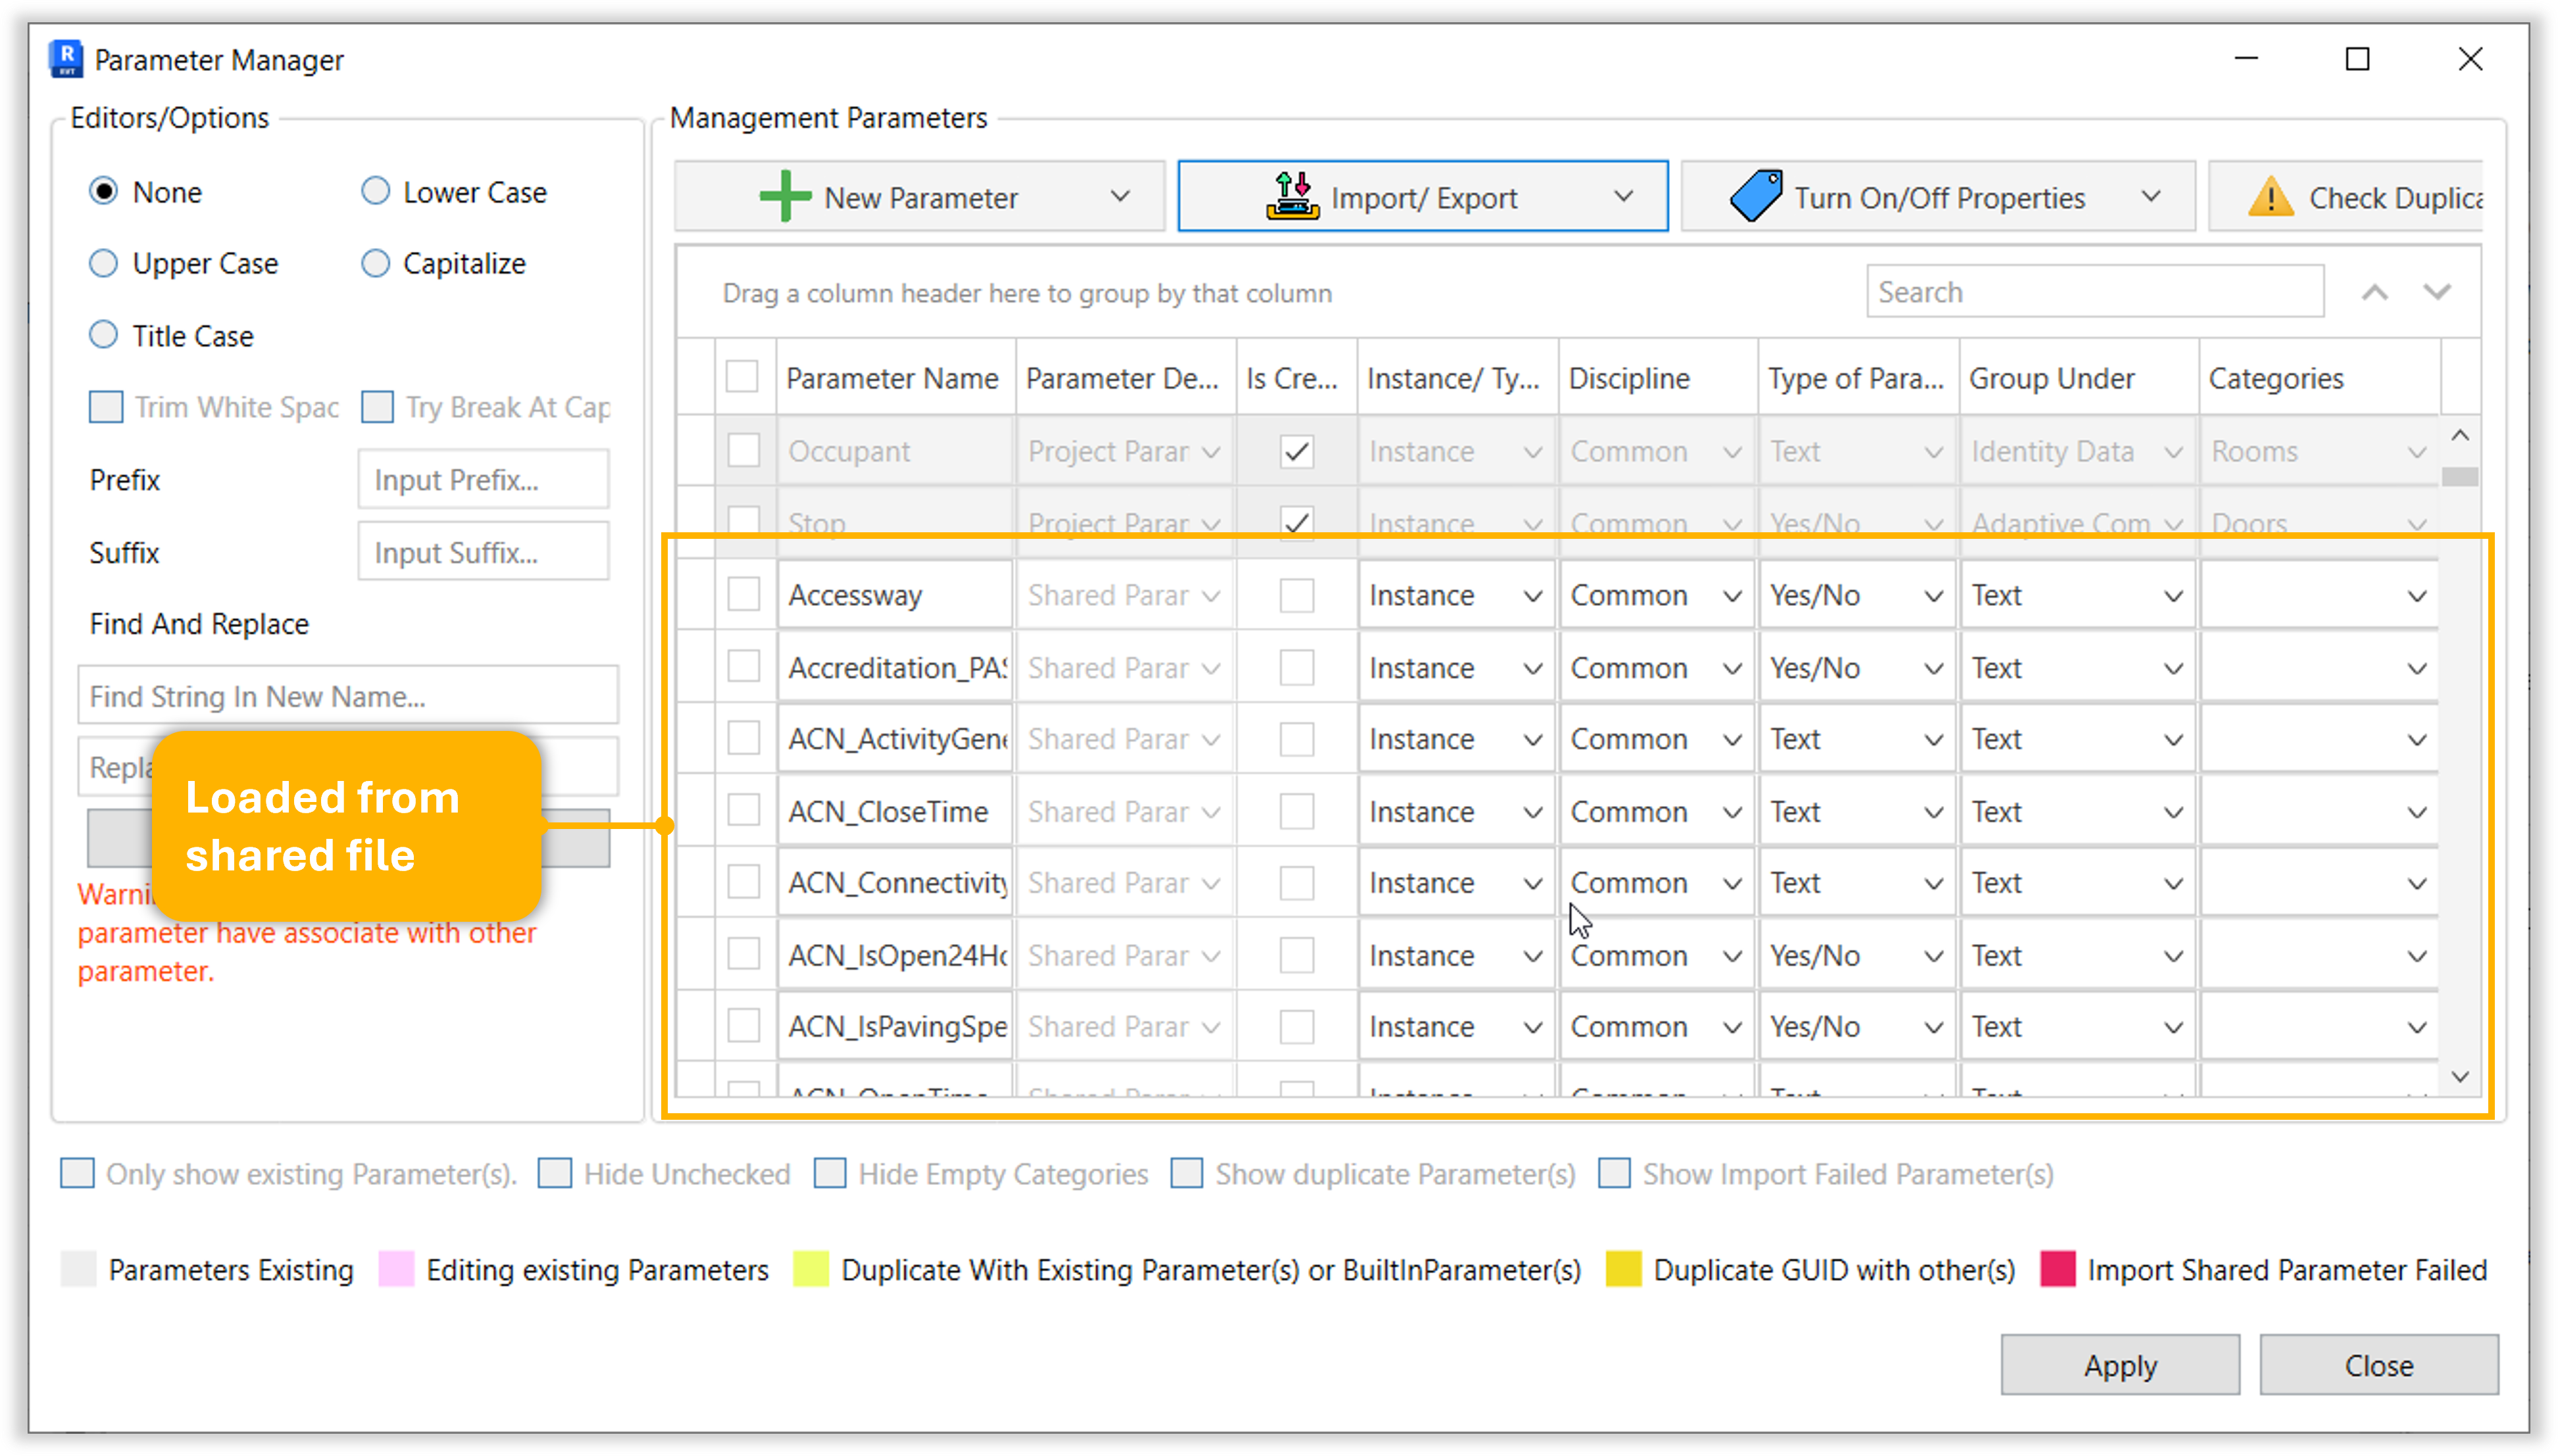Click into the Input Prefix field

coord(483,480)
